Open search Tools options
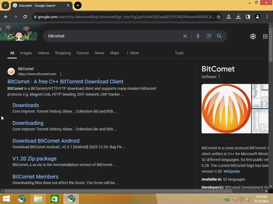Image resolution: width=273 pixels, height=204 pixels. point(179,53)
